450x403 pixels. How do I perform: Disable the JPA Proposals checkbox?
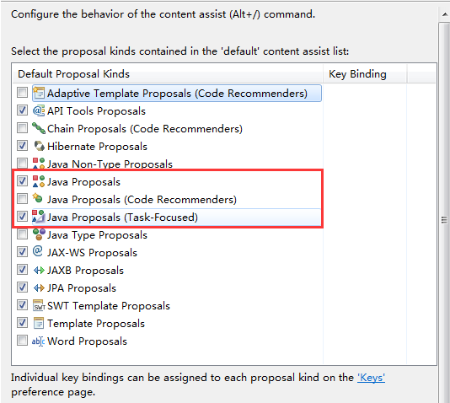click(22, 287)
